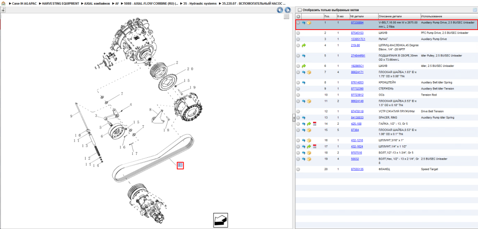
Task: Select the "Drive Belt Tension" usage text
Action: point(432,111)
